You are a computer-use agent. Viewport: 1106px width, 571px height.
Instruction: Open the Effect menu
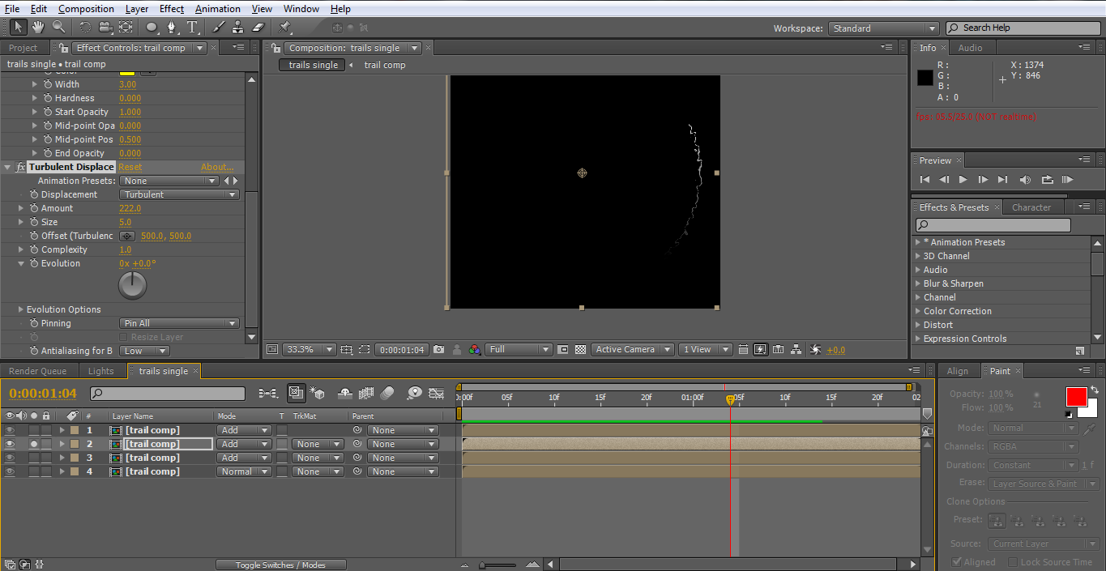click(x=172, y=9)
